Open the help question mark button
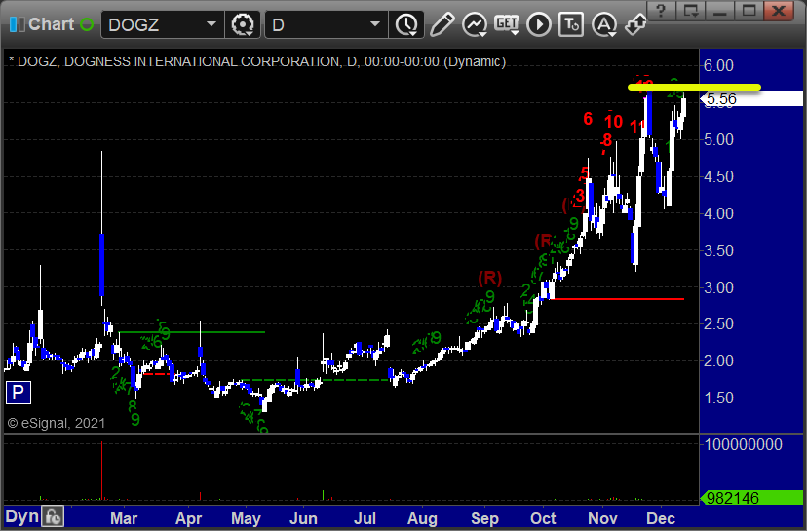Viewport: 807px width, 531px height. point(662,11)
